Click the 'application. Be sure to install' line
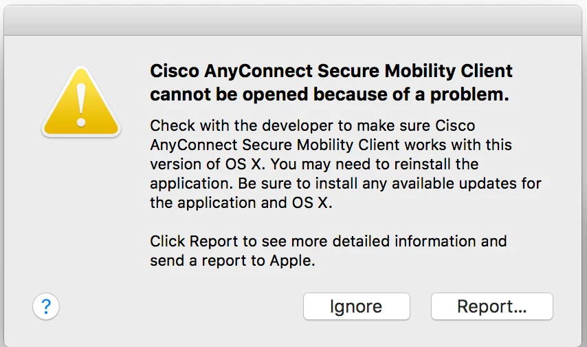Screen dimensions: 587x347 point(346,184)
